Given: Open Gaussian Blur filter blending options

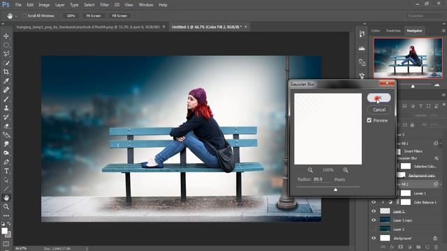Looking at the screenshot, I should point(437,158).
